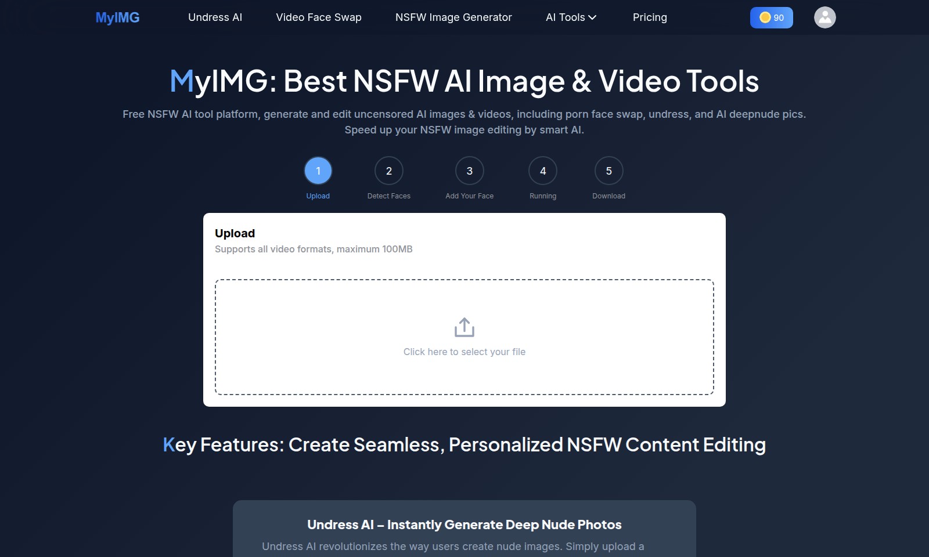Select step 2 Detect Faces circle
Screen dimensions: 929x557
[388, 171]
